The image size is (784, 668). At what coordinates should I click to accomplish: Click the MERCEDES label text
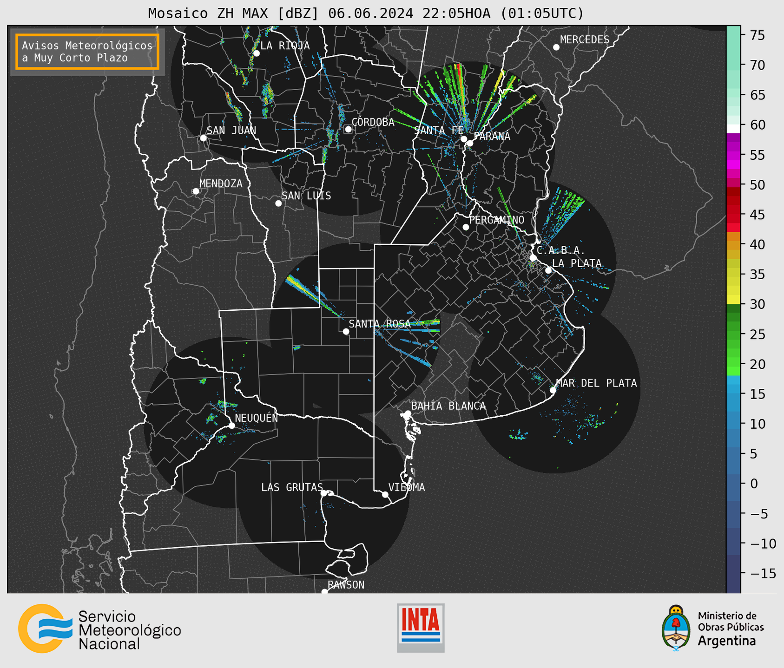click(585, 40)
